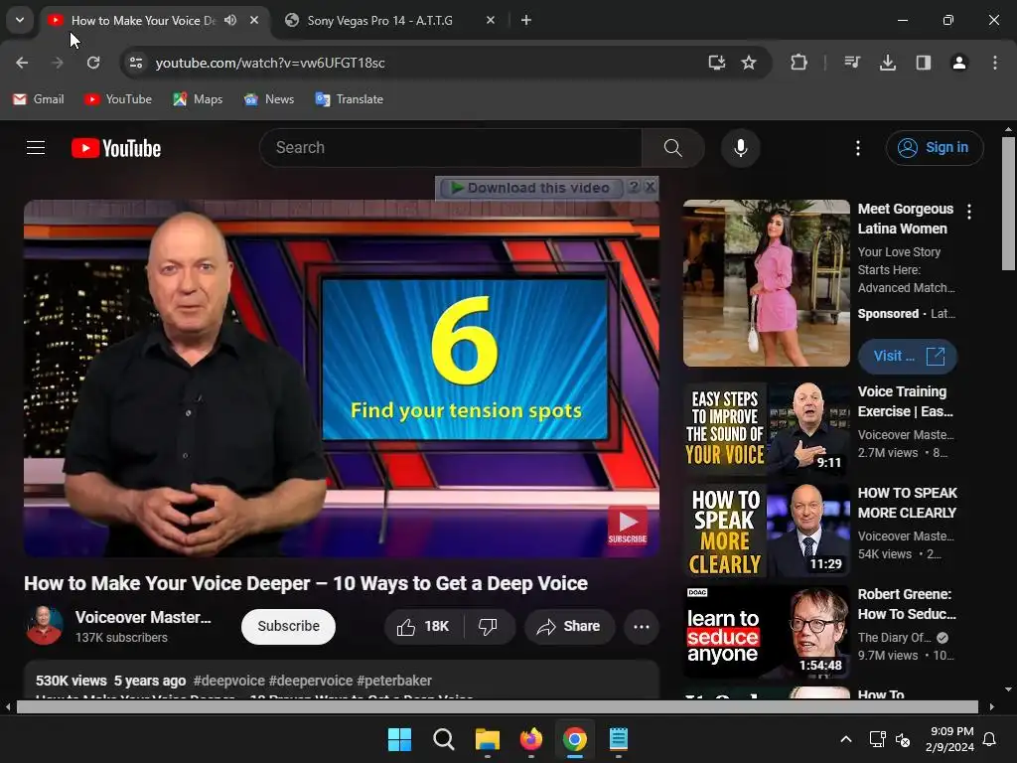Viewport: 1017px width, 763px height.
Task: Open download bar help question mark
Action: pyautogui.click(x=634, y=187)
